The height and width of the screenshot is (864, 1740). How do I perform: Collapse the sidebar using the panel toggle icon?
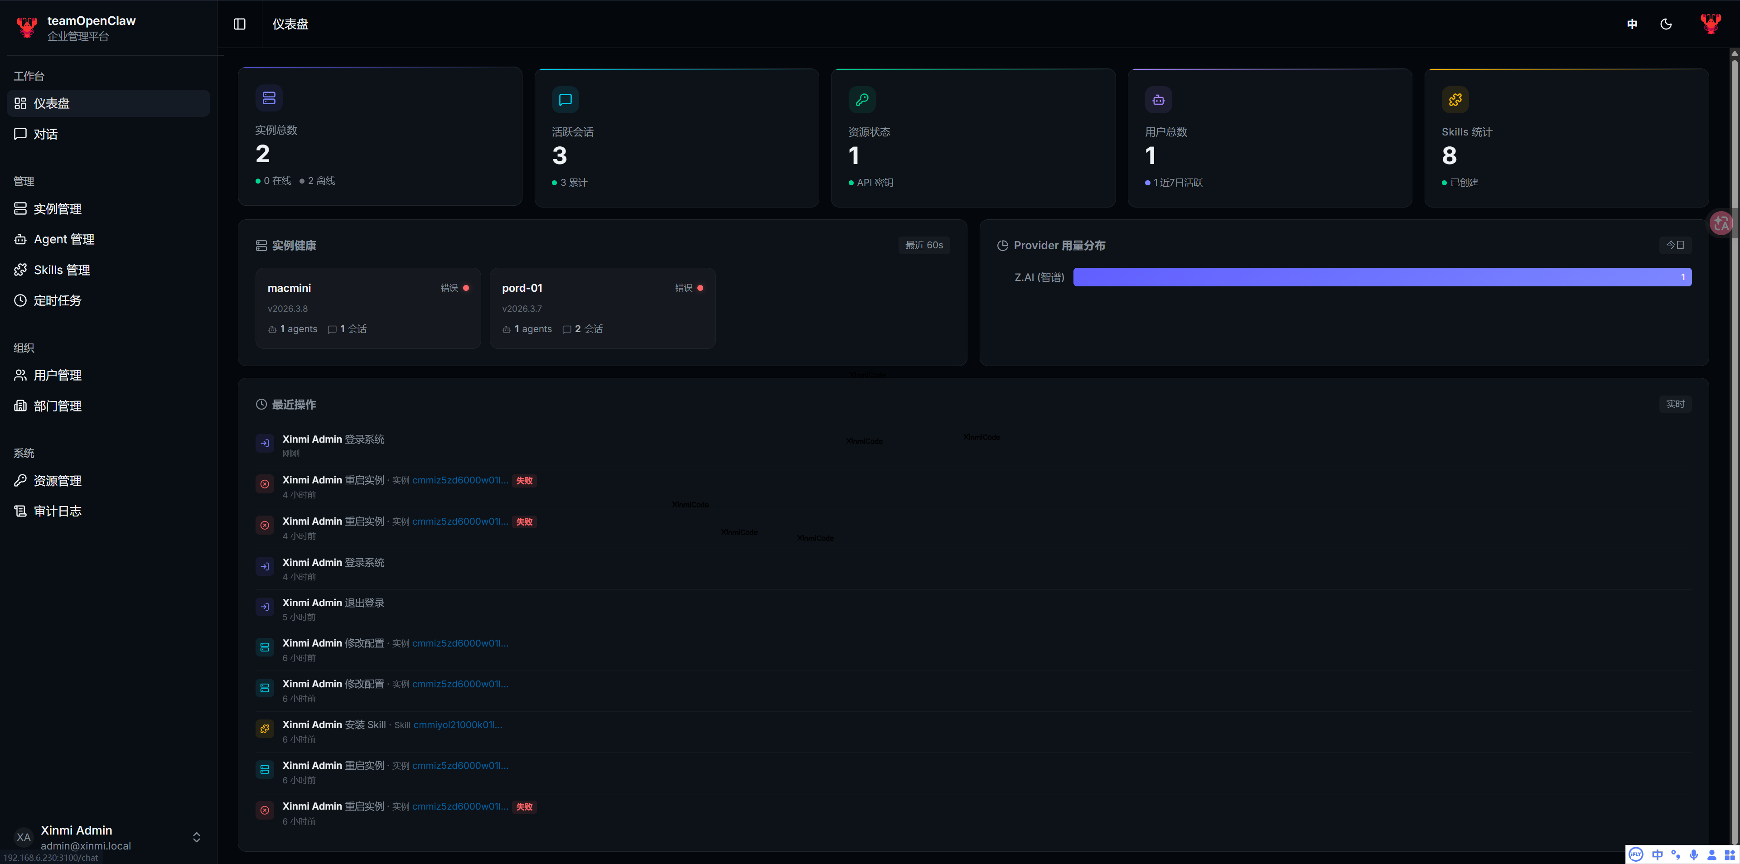tap(240, 24)
